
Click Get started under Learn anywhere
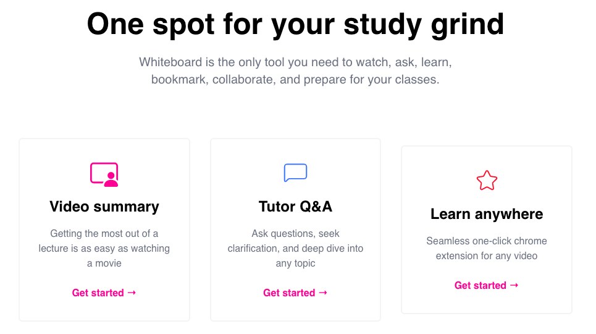click(480, 285)
